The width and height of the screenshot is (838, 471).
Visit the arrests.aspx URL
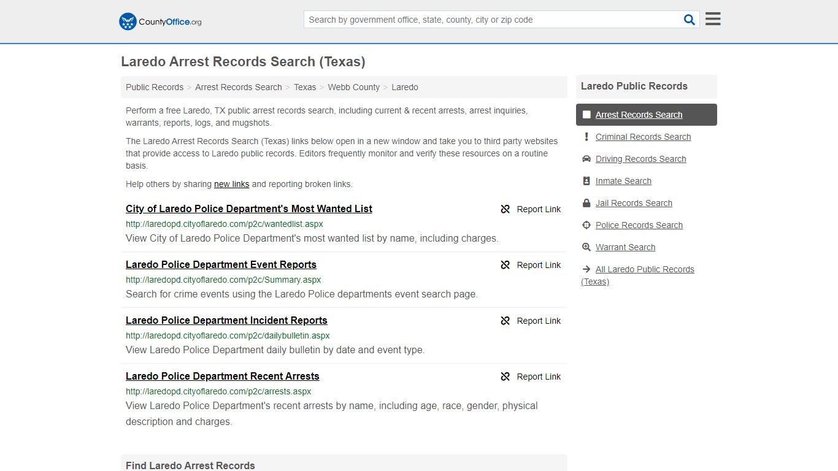[218, 391]
